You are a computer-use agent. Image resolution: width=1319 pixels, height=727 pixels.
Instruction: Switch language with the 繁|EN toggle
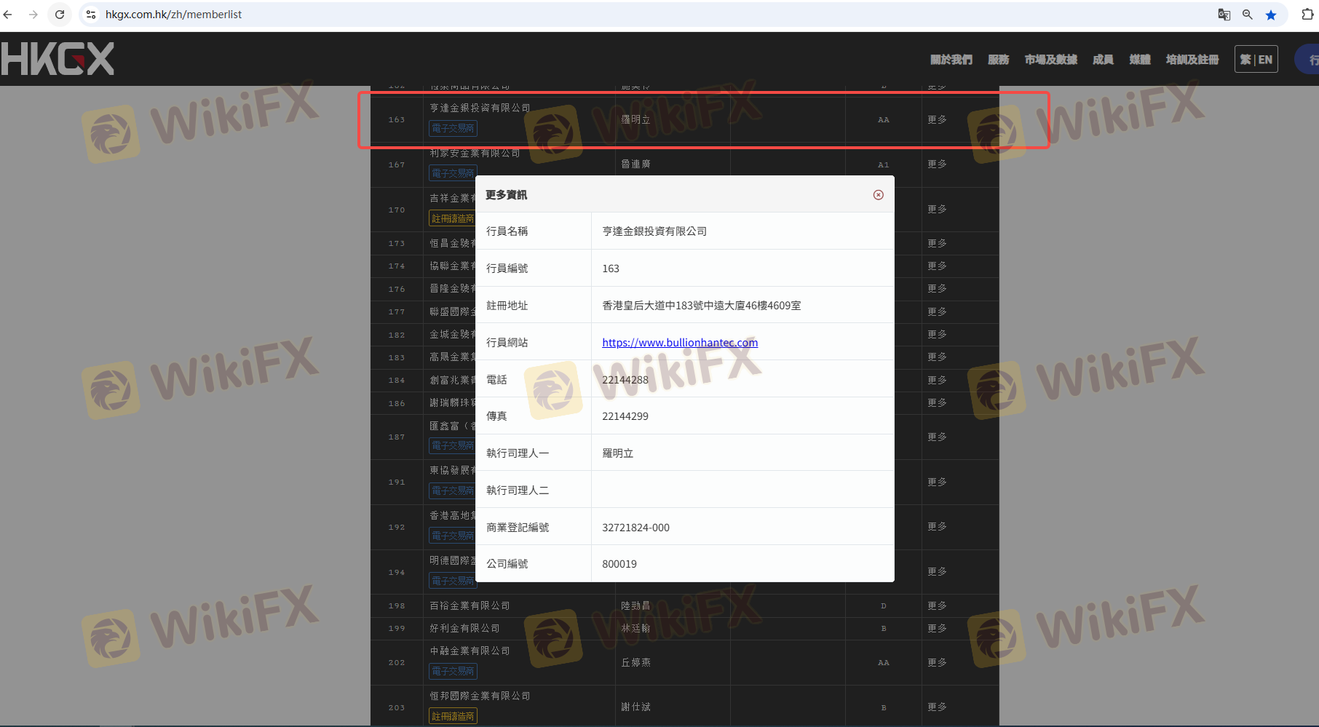click(x=1256, y=59)
